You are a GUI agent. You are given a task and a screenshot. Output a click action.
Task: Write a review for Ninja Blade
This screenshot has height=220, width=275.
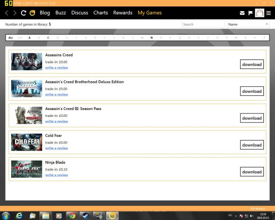tap(56, 175)
